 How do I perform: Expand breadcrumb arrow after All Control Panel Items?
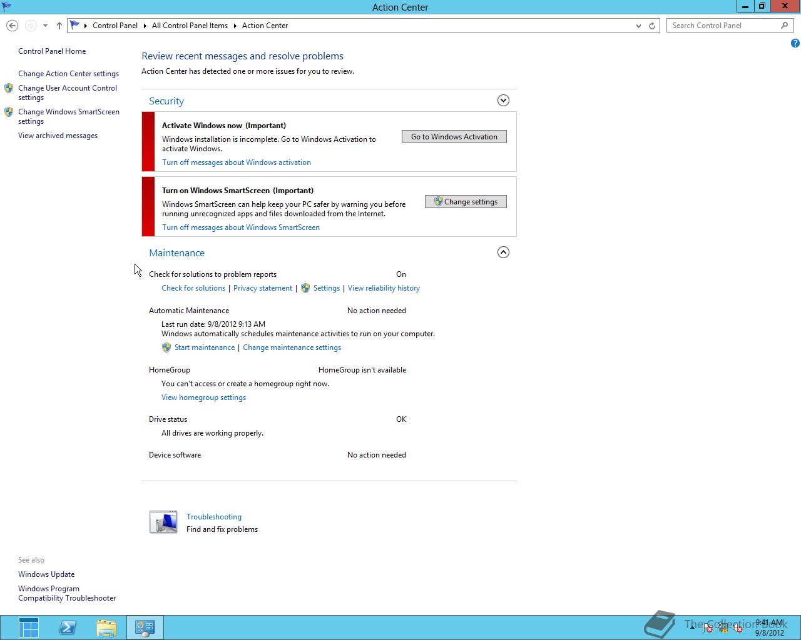(x=235, y=26)
